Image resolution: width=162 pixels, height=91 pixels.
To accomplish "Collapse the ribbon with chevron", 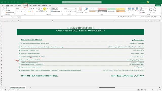I will click(160, 14).
